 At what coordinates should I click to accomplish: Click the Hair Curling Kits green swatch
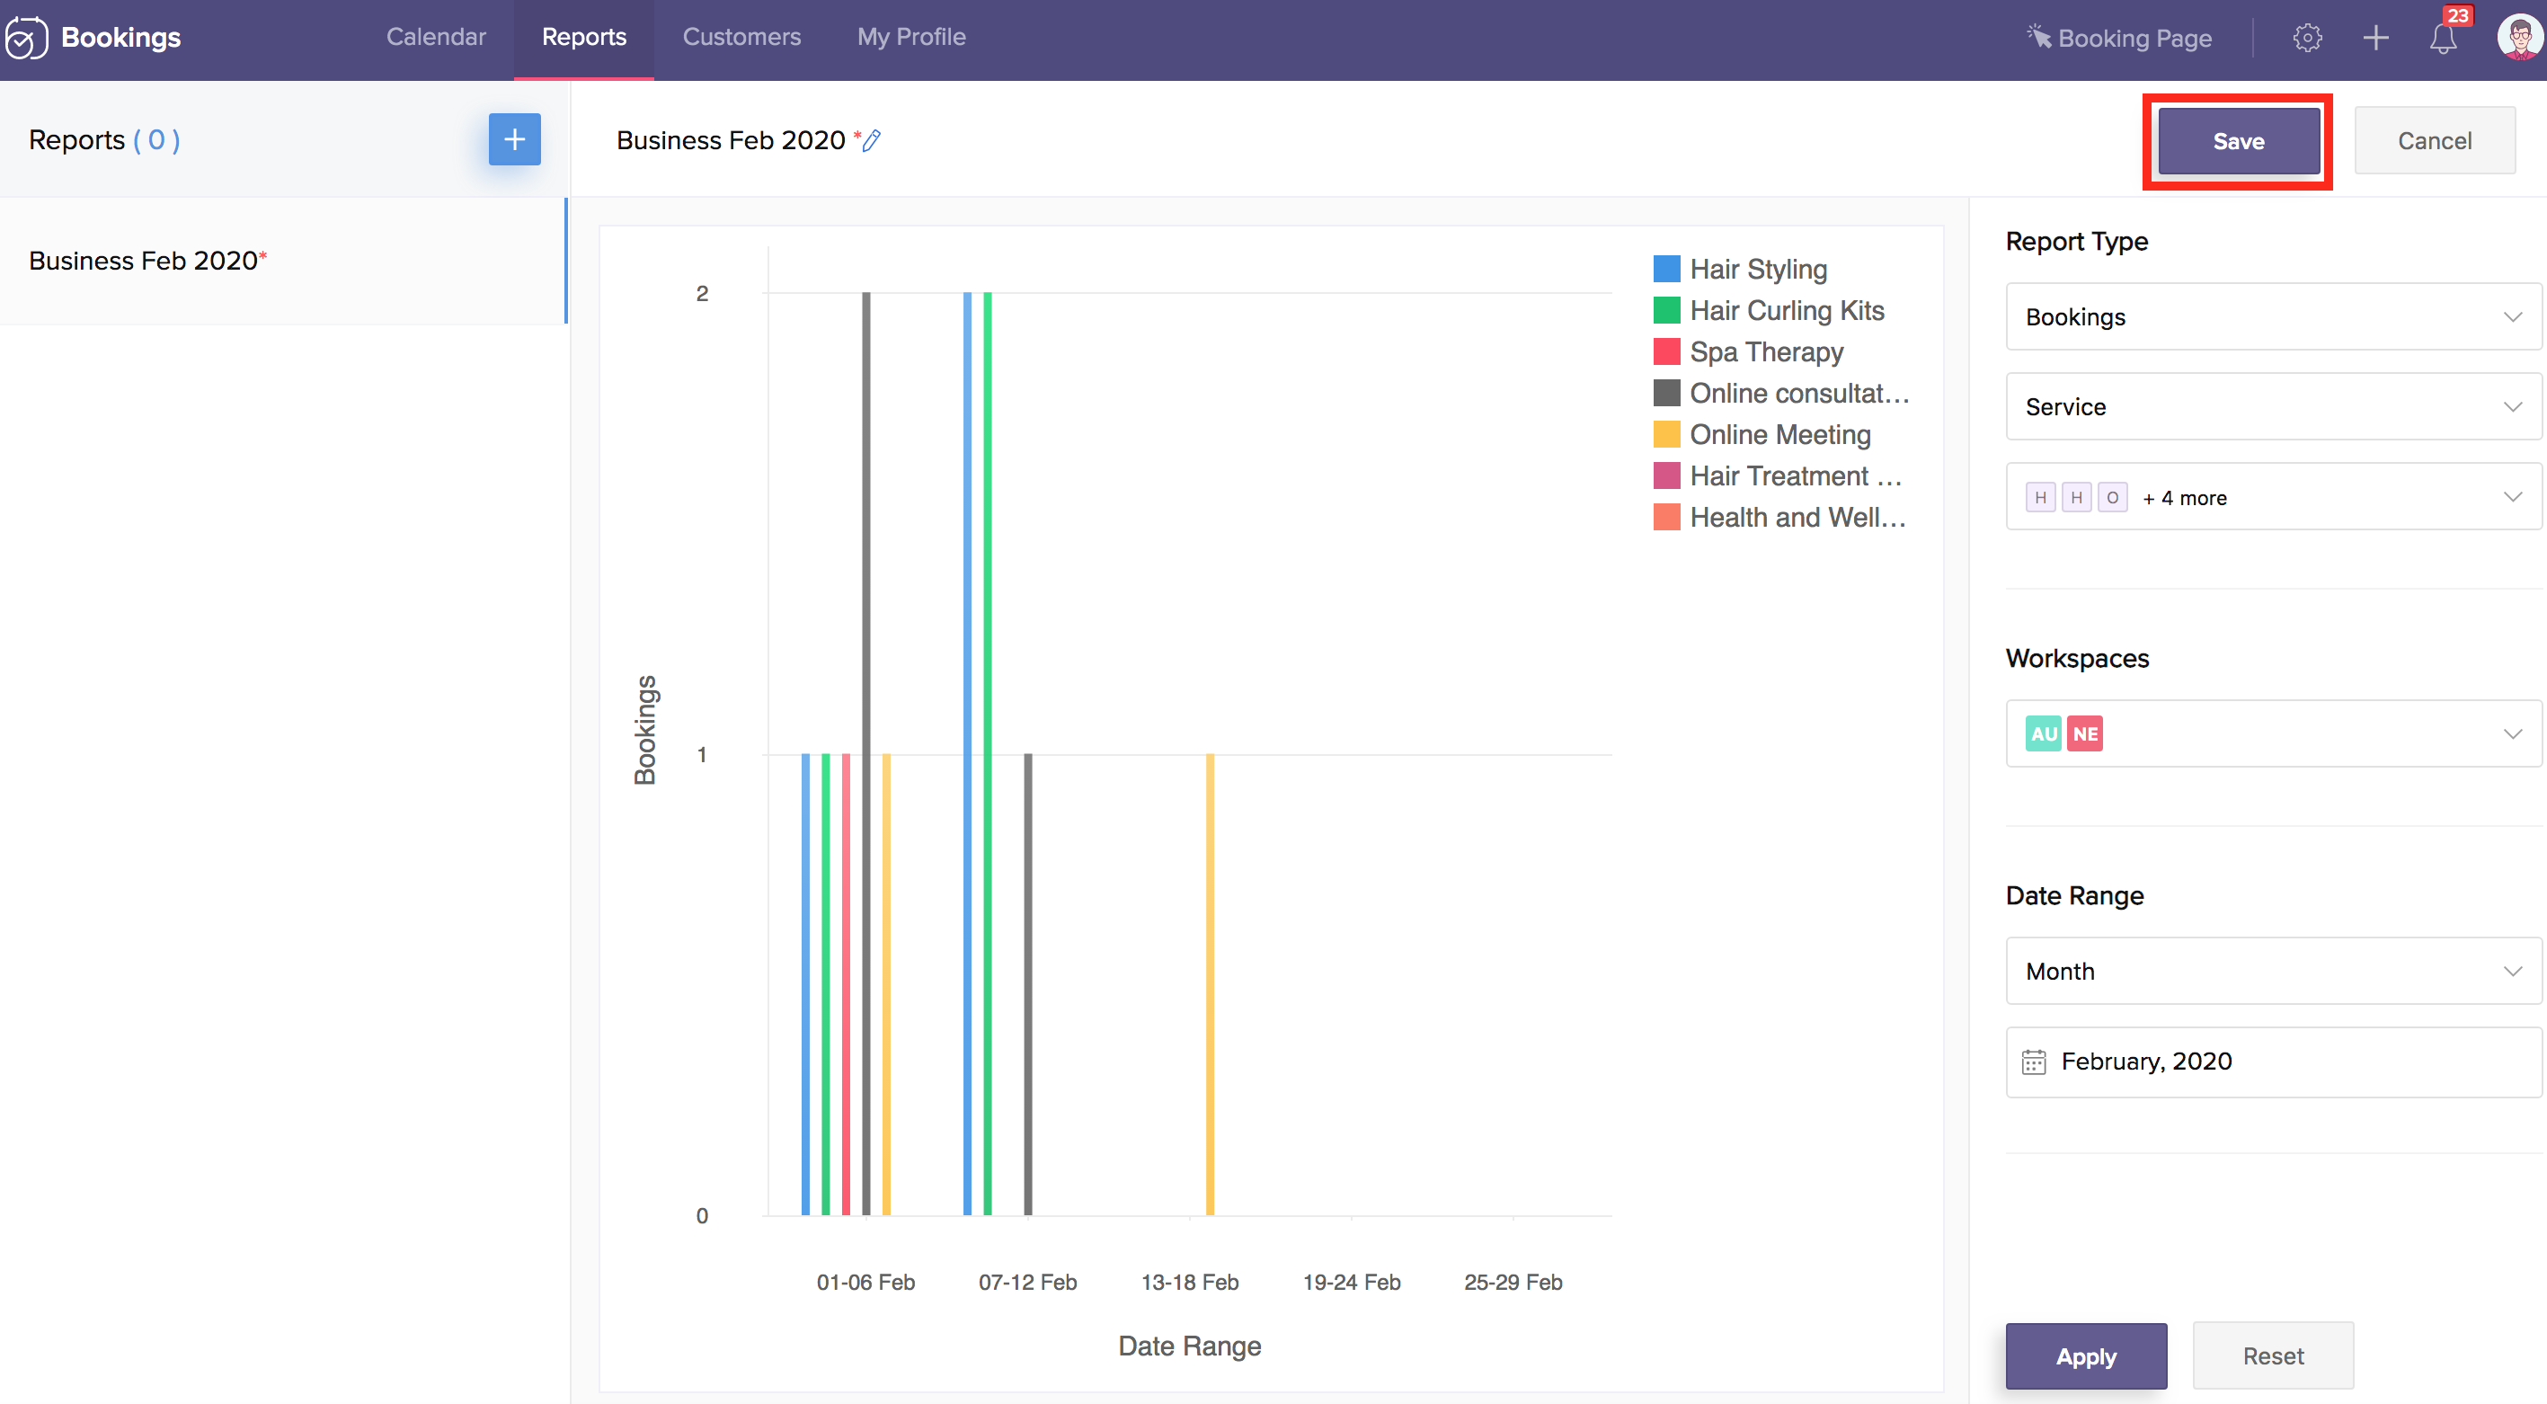(1666, 310)
